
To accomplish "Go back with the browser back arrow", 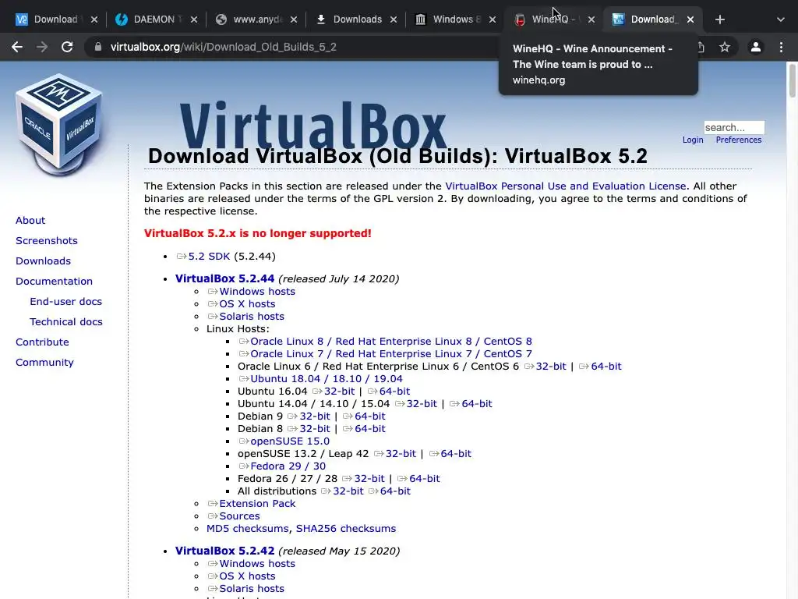I will [17, 47].
